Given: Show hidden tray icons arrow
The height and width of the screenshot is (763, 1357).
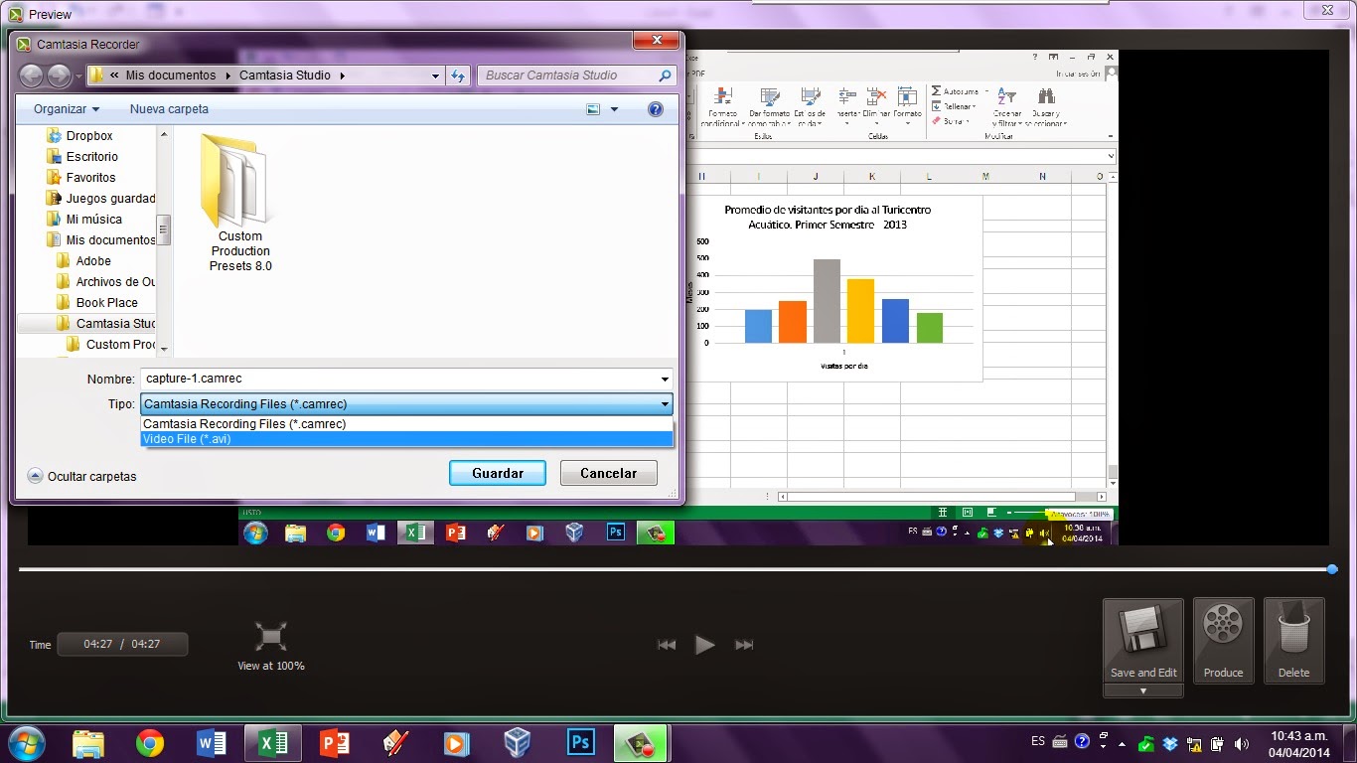Looking at the screenshot, I should click(x=1123, y=743).
